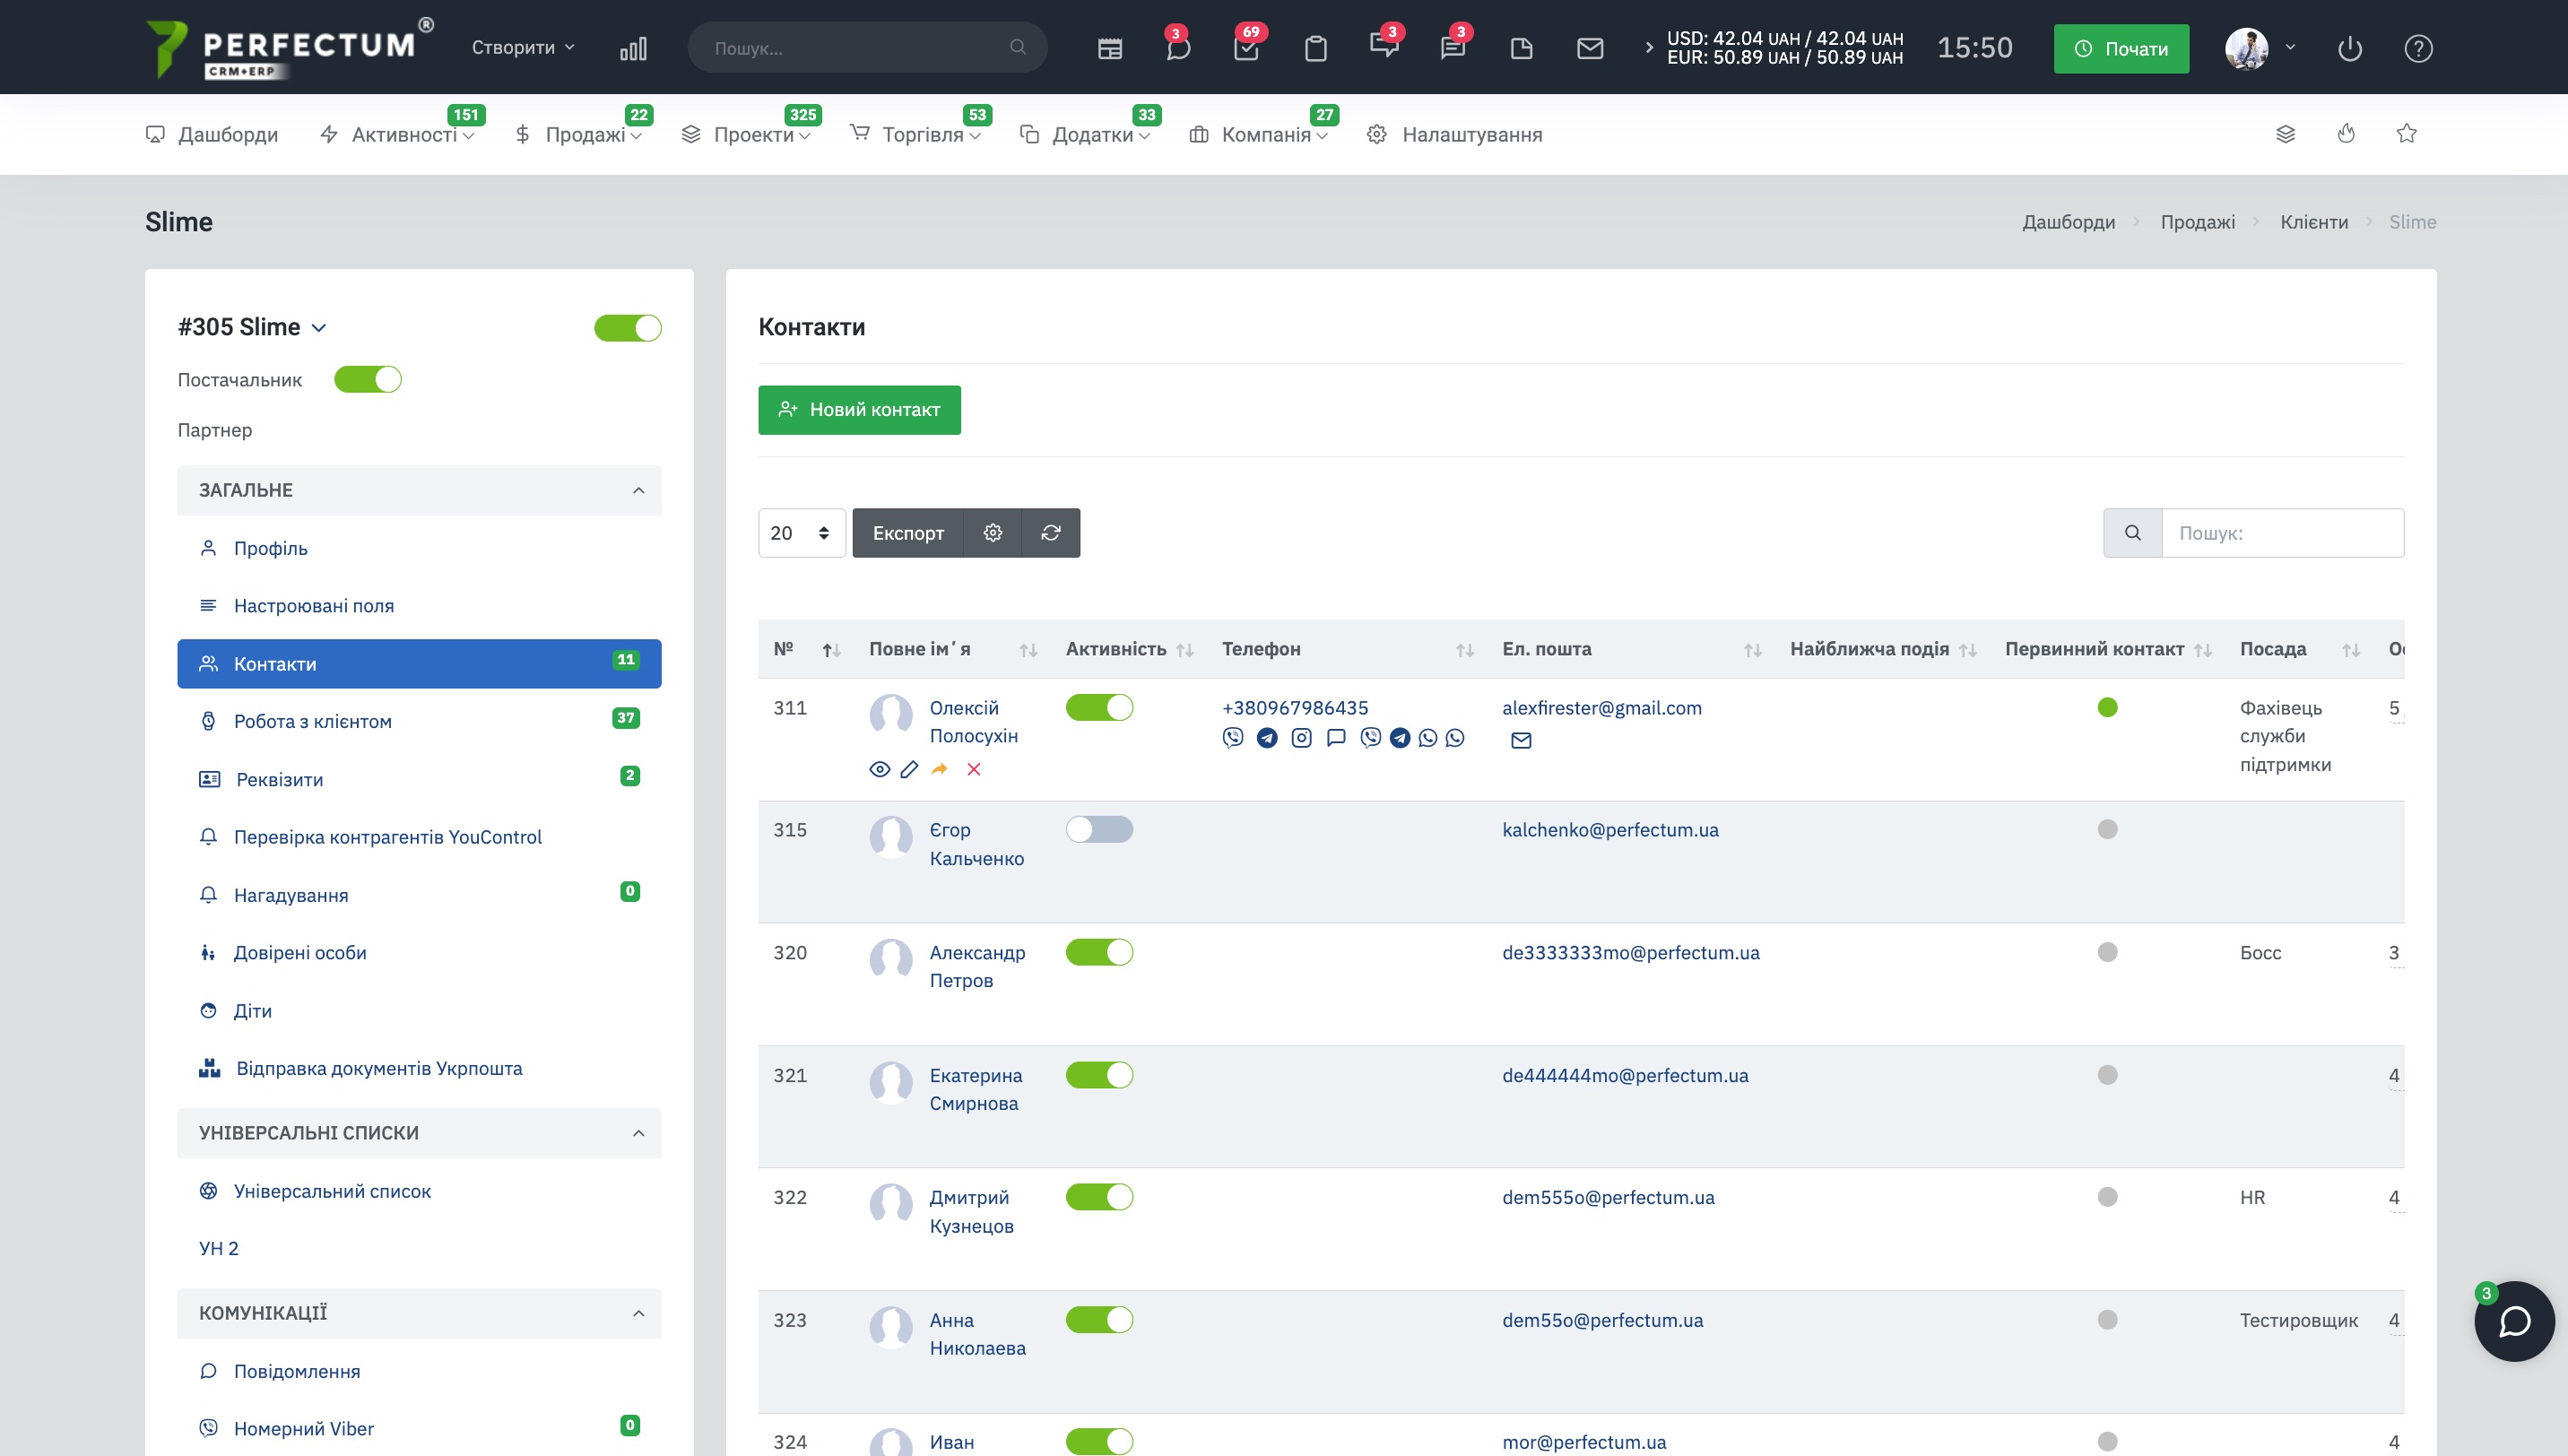
Task: Click the contacts table Пошук field
Action: pyautogui.click(x=2282, y=533)
